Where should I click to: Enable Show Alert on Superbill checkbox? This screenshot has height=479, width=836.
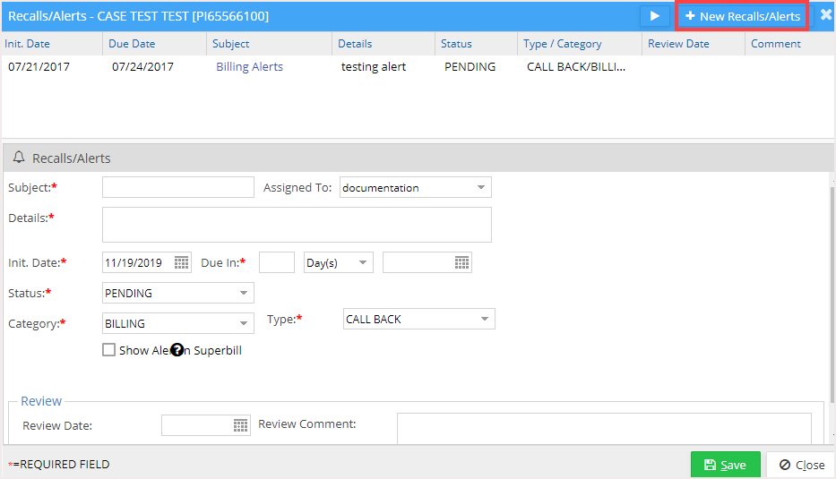109,350
